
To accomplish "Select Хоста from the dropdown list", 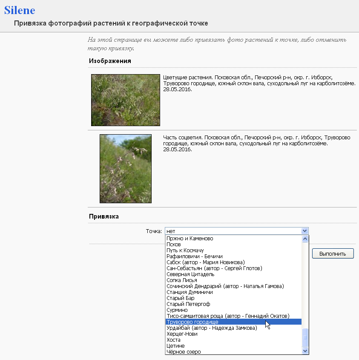I will [x=173, y=340].
